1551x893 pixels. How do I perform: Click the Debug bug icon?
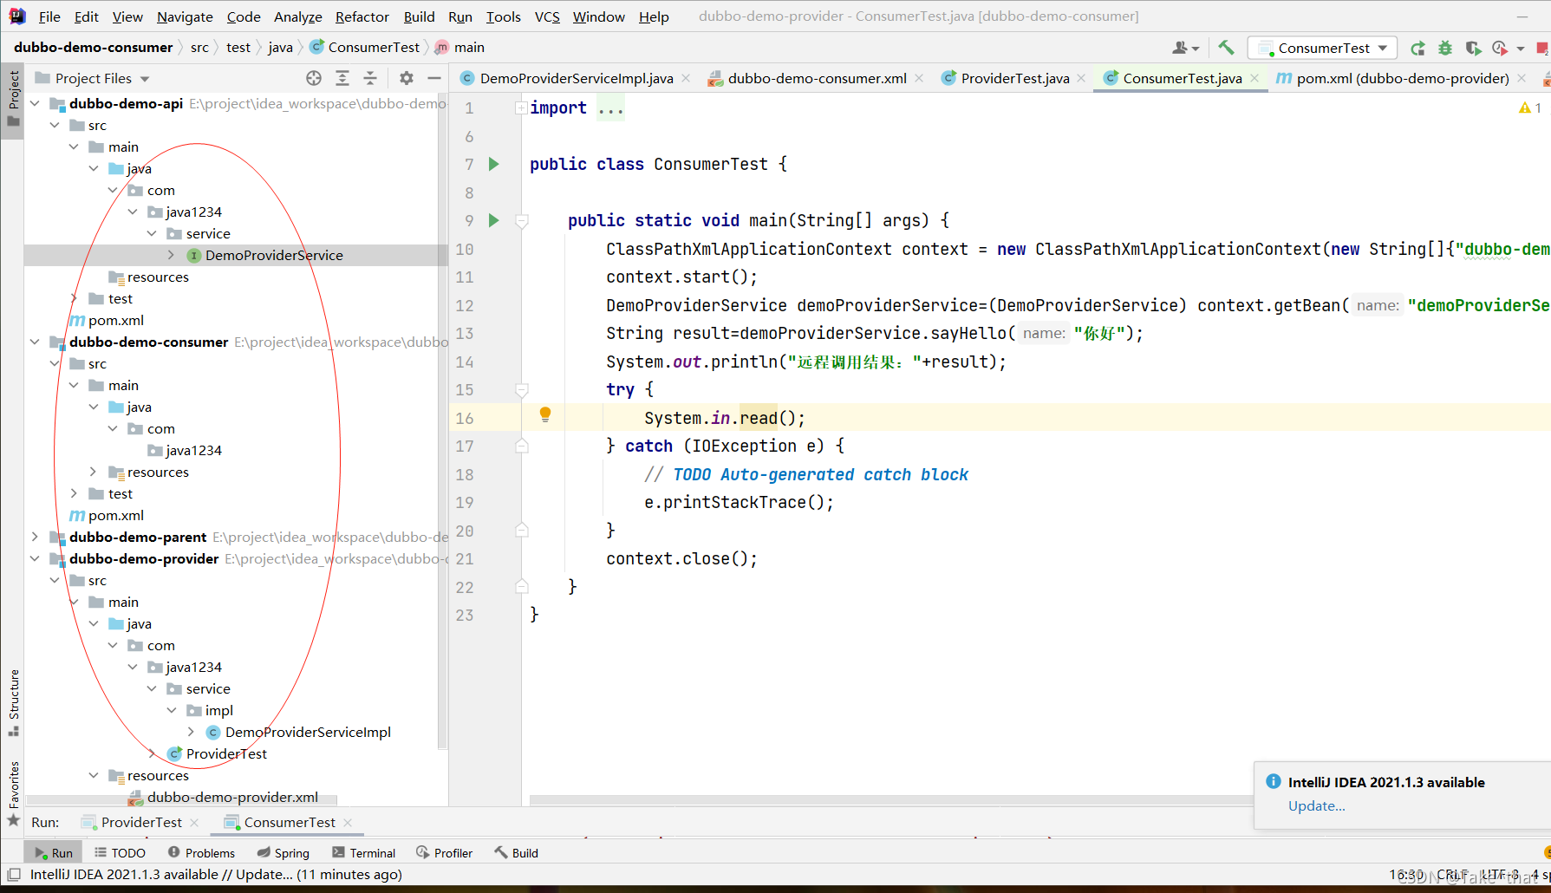pyautogui.click(x=1445, y=48)
